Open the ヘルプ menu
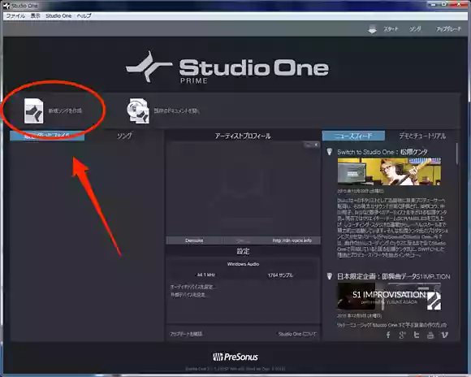This screenshot has height=377, width=471. tap(84, 16)
